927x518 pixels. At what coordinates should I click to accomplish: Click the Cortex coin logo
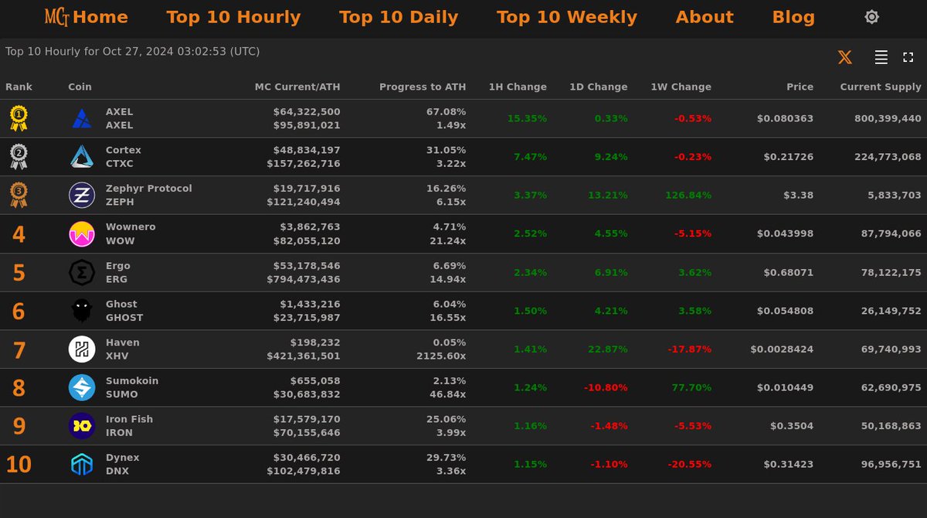[82, 157]
